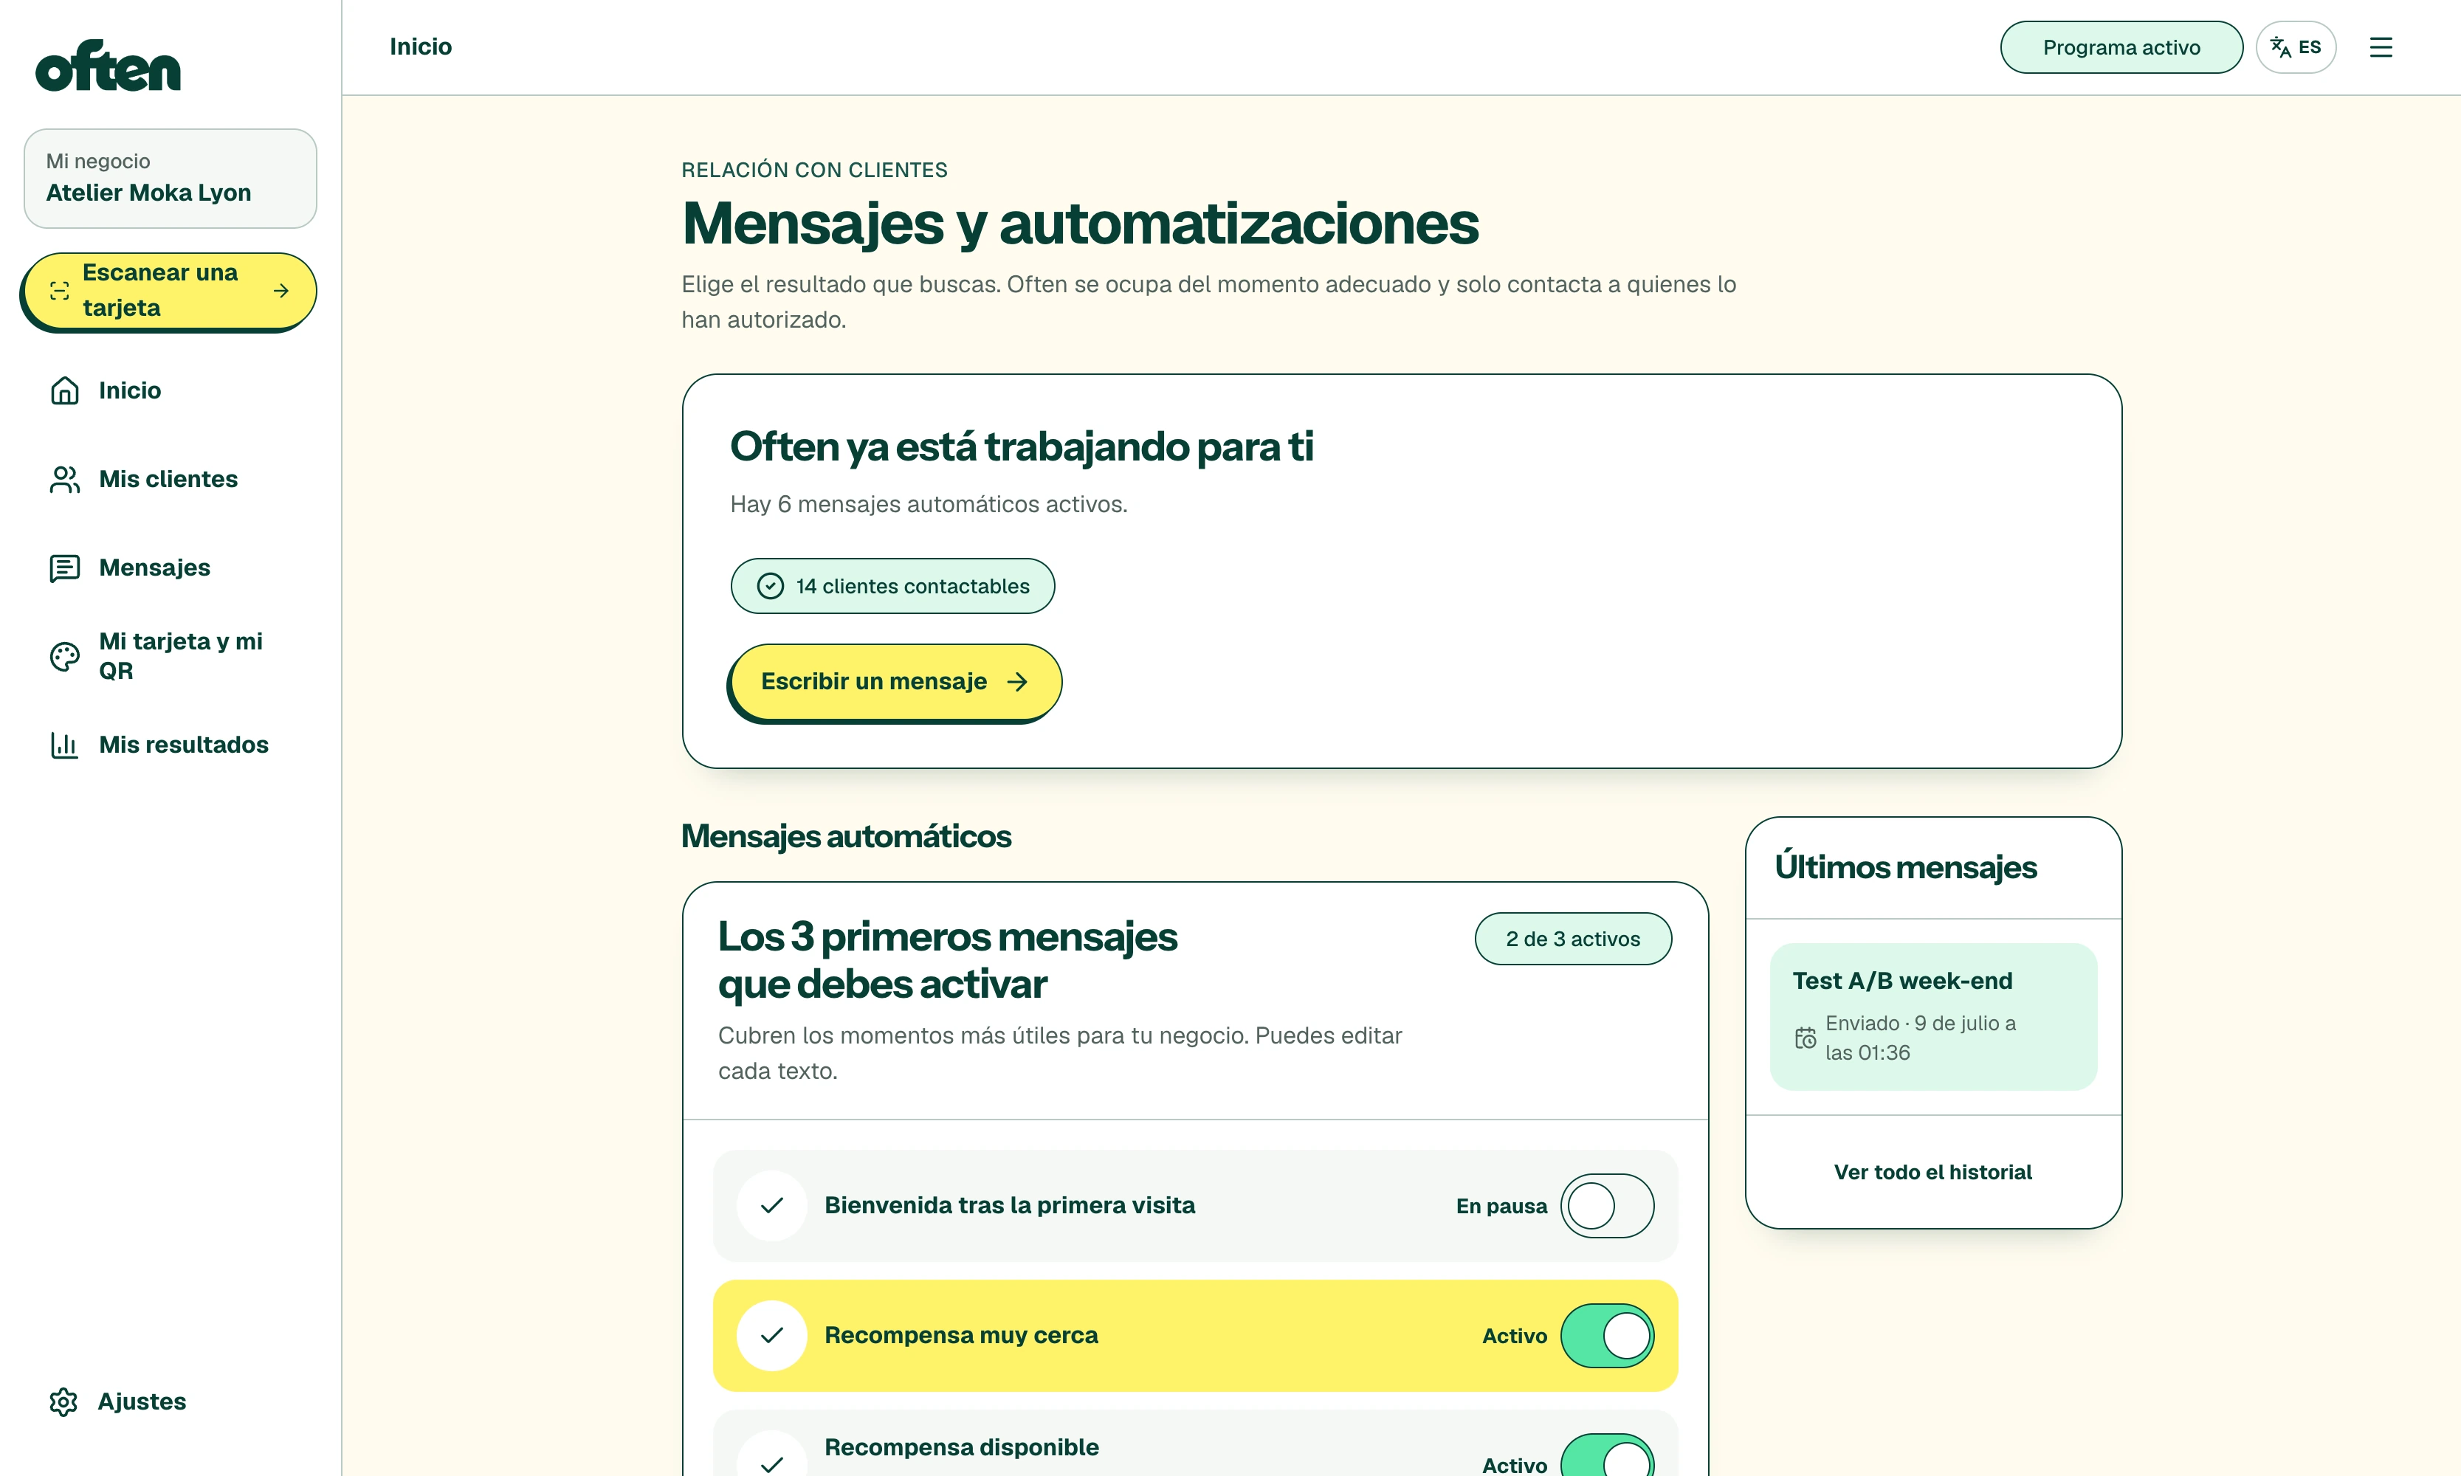Viewport: 2461px width, 1476px height.
Task: Click the palette icon beside Mi tarjeta y mi QR
Action: click(65, 656)
